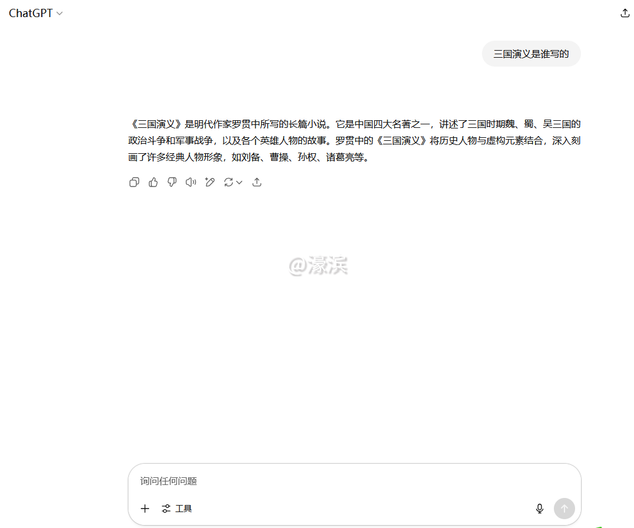Click the assistant's reply text about 三国演义

(354, 140)
